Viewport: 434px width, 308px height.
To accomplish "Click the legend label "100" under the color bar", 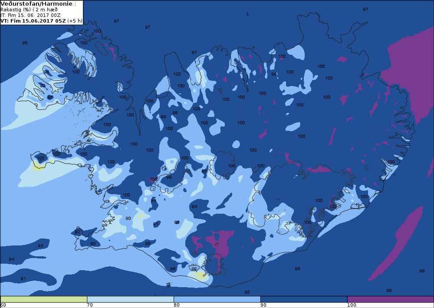I will [352, 305].
